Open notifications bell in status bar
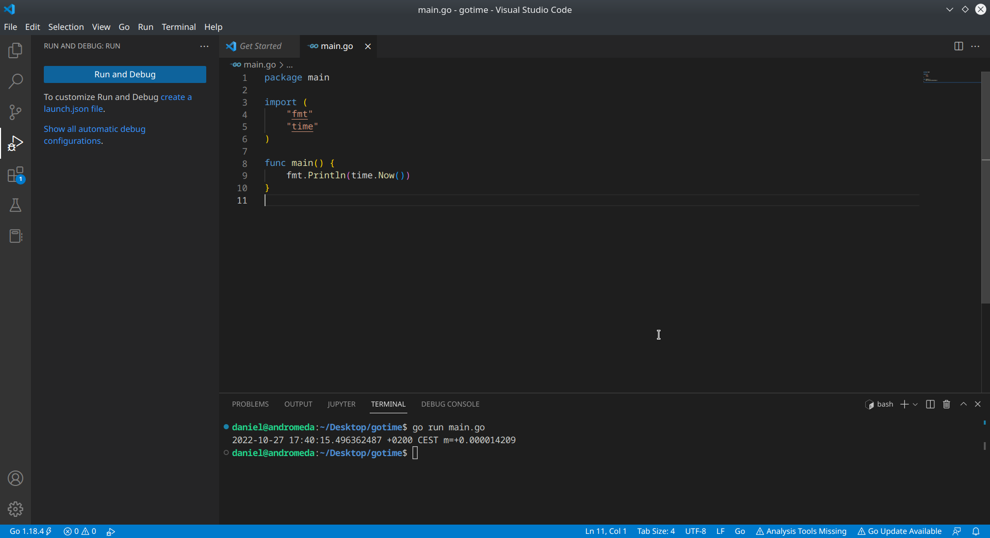 pos(977,531)
